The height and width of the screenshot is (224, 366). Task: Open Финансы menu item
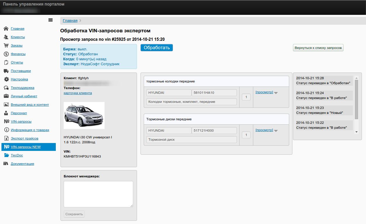coord(18,54)
